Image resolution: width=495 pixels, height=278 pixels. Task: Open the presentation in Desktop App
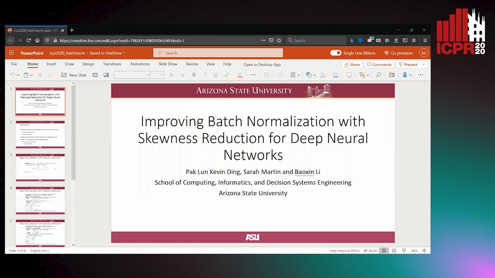(262, 65)
